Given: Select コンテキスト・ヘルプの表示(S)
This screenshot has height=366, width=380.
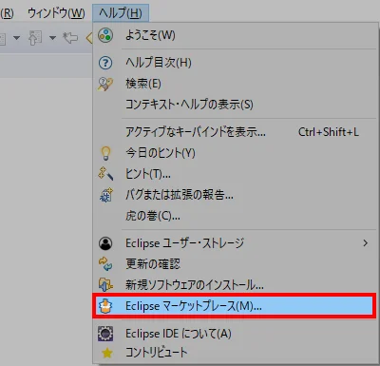Looking at the screenshot, I should click(x=235, y=105).
